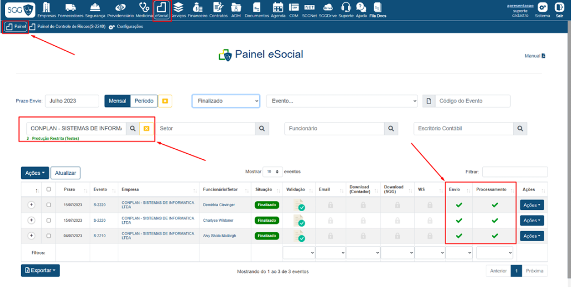
Task: Open Ações dropdown for Charlyse Wildoner row
Action: coord(531,221)
